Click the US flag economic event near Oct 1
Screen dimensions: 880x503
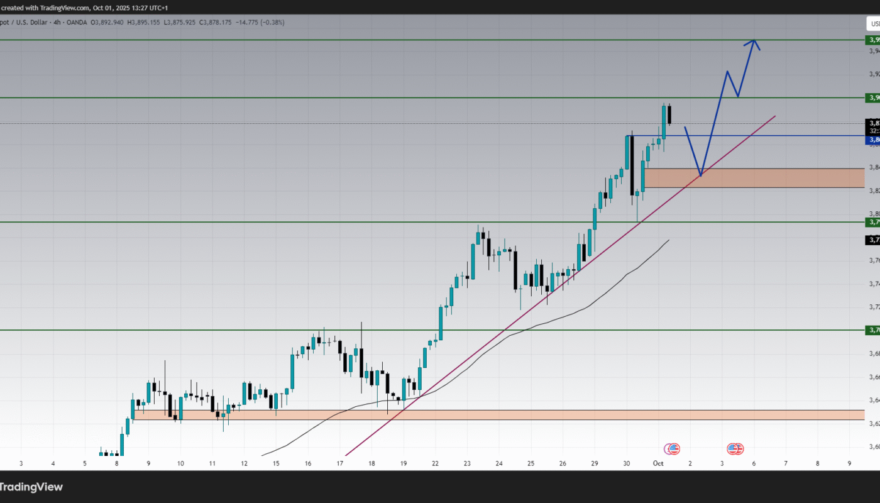pos(673,449)
